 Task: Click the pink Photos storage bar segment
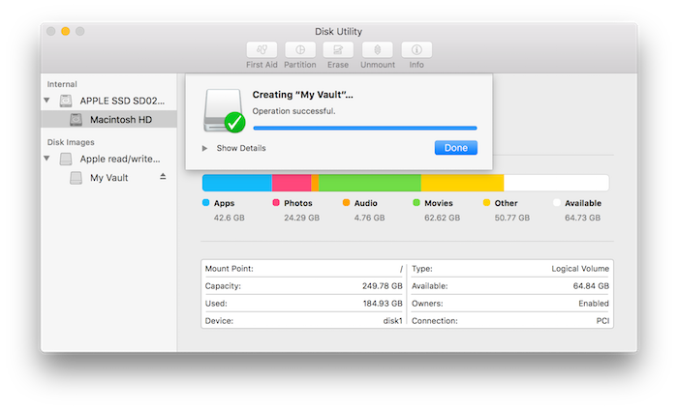[x=292, y=183]
